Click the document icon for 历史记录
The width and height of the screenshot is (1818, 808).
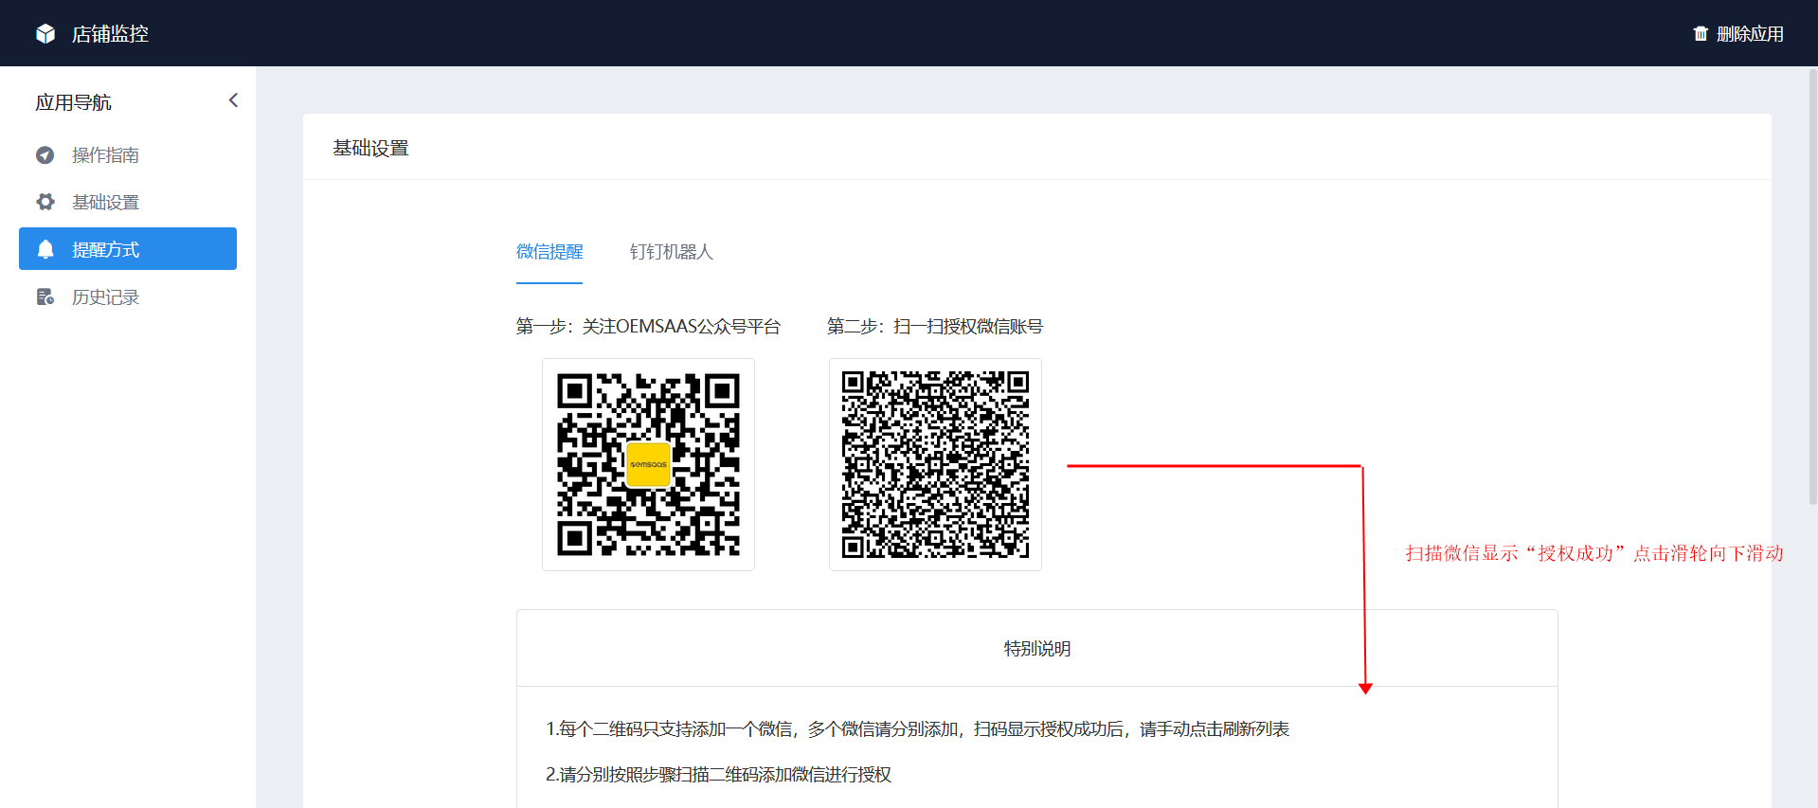point(45,296)
